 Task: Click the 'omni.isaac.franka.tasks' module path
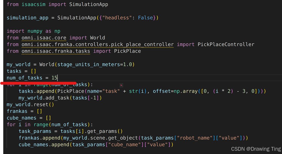pyautogui.click(x=56, y=51)
